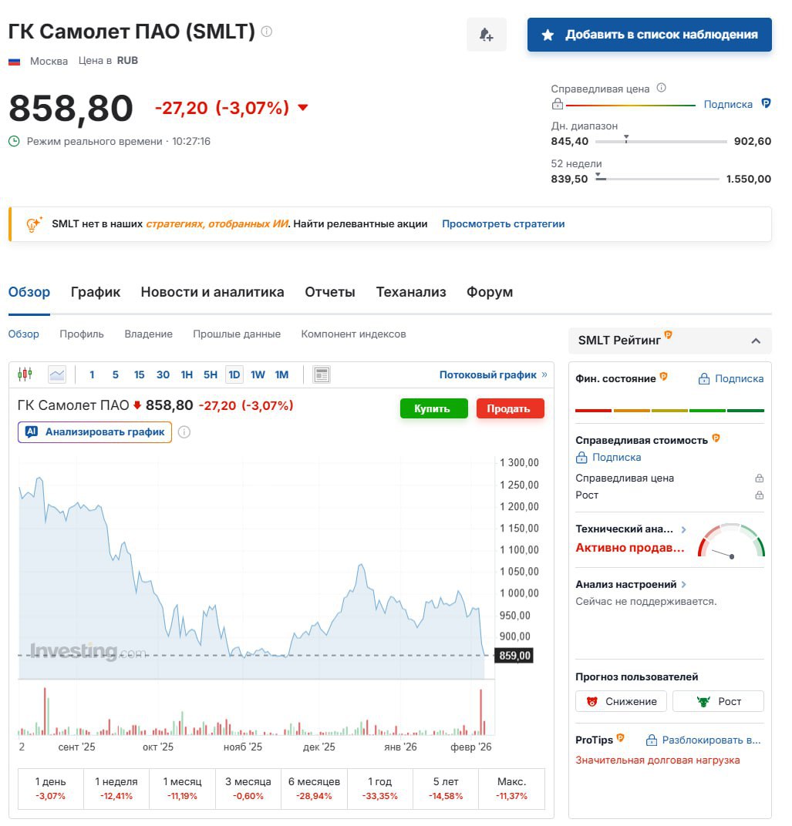Click info icon beside Справедливая цена
The height and width of the screenshot is (826, 792).
pyautogui.click(x=661, y=89)
